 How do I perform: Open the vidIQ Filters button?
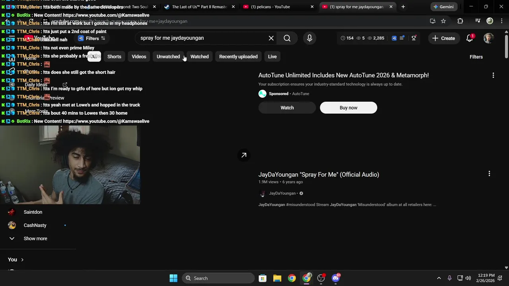(x=92, y=39)
